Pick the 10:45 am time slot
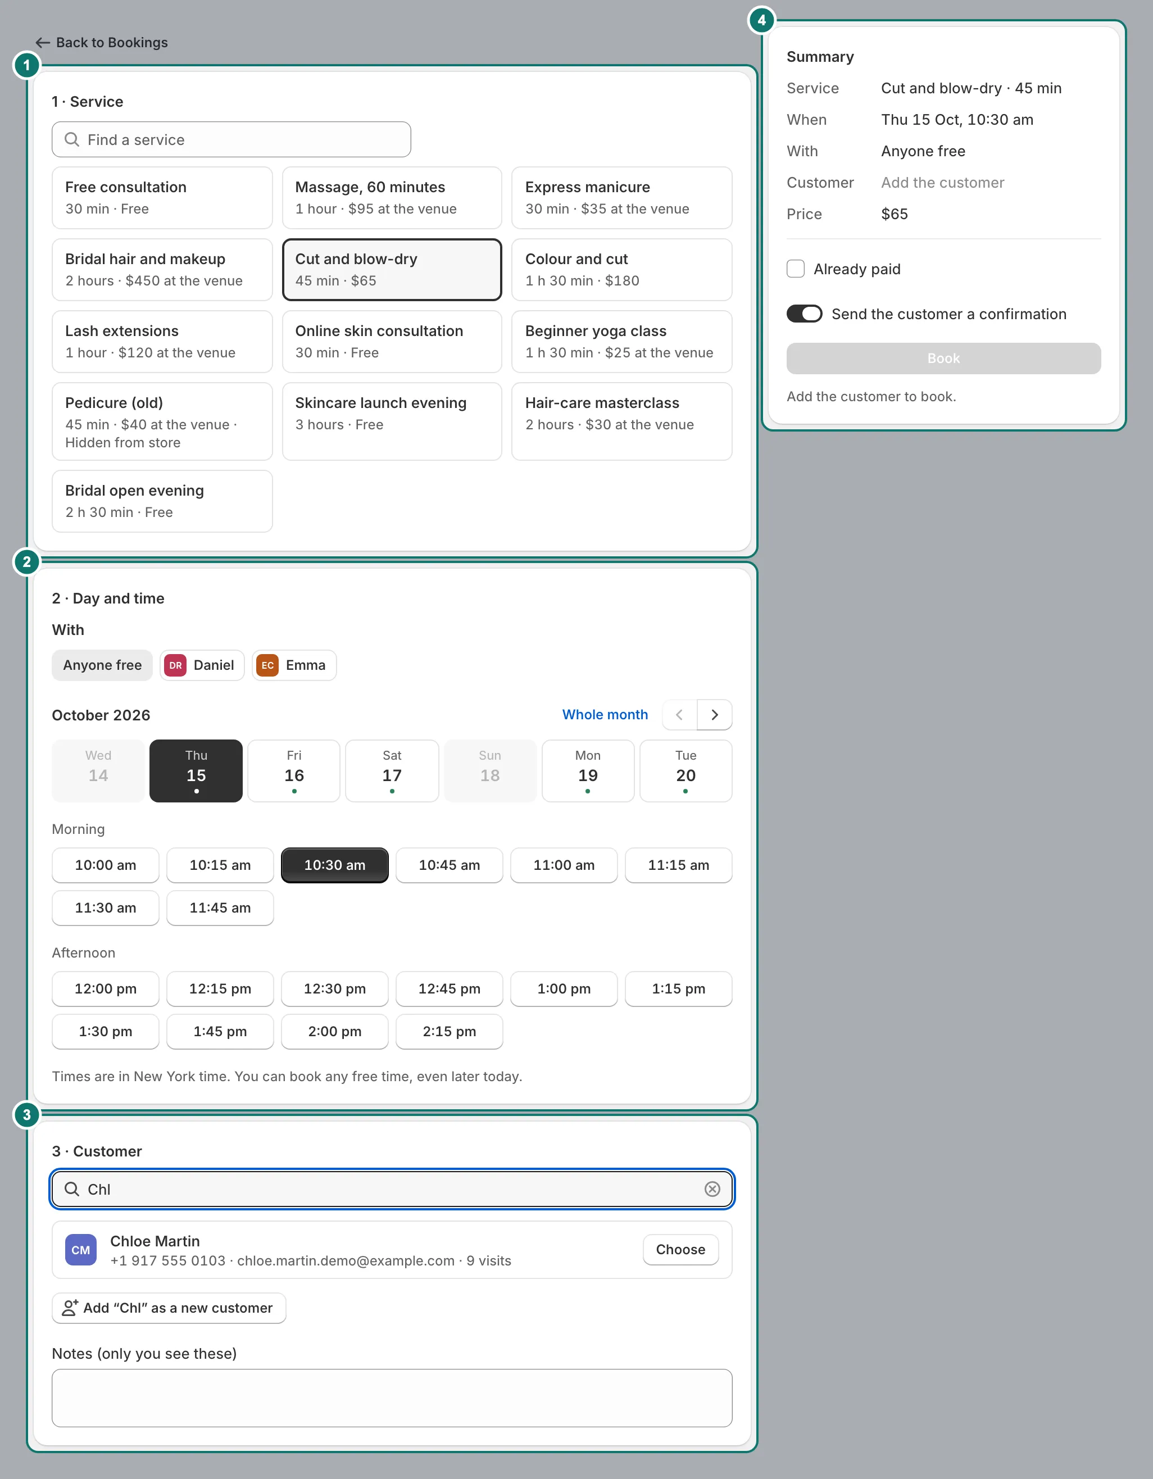The height and width of the screenshot is (1479, 1153). tap(450, 865)
